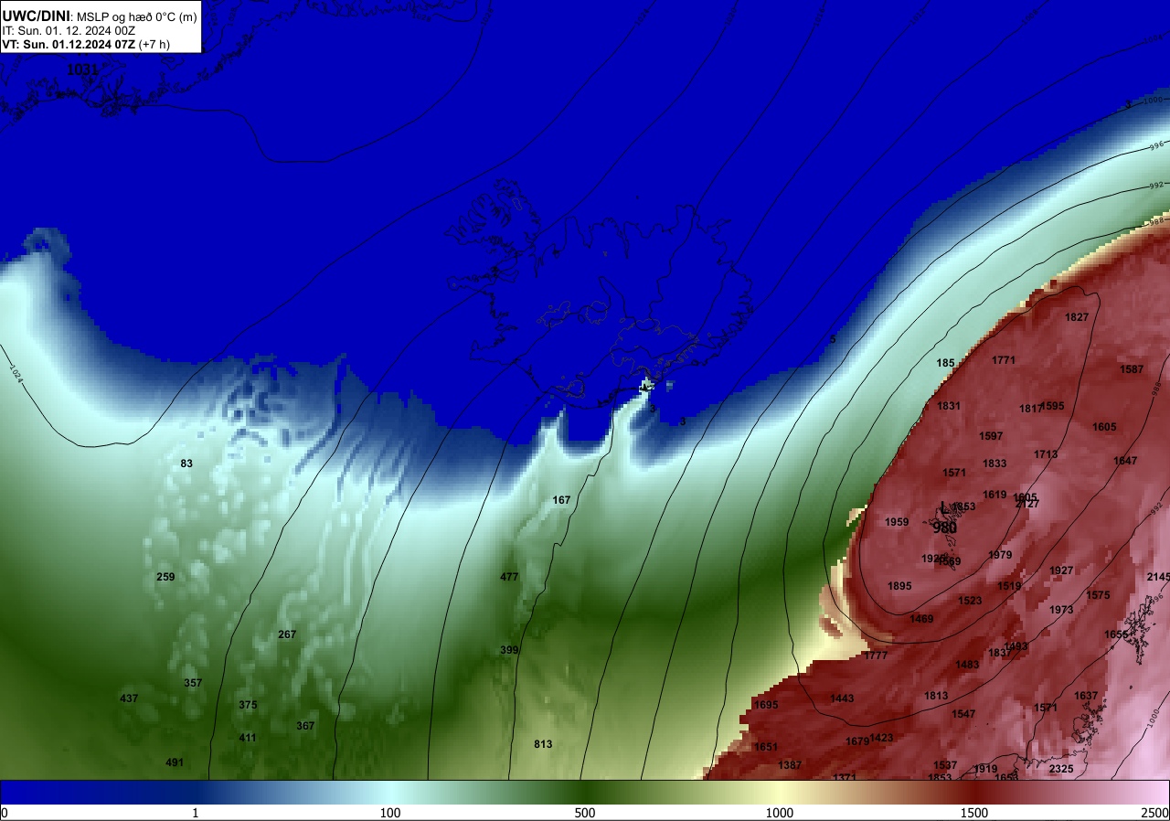
Task: Click the height value 1713
Action: coord(1046,454)
